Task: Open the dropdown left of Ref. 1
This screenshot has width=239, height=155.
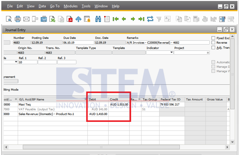Action: [x=16, y=62]
